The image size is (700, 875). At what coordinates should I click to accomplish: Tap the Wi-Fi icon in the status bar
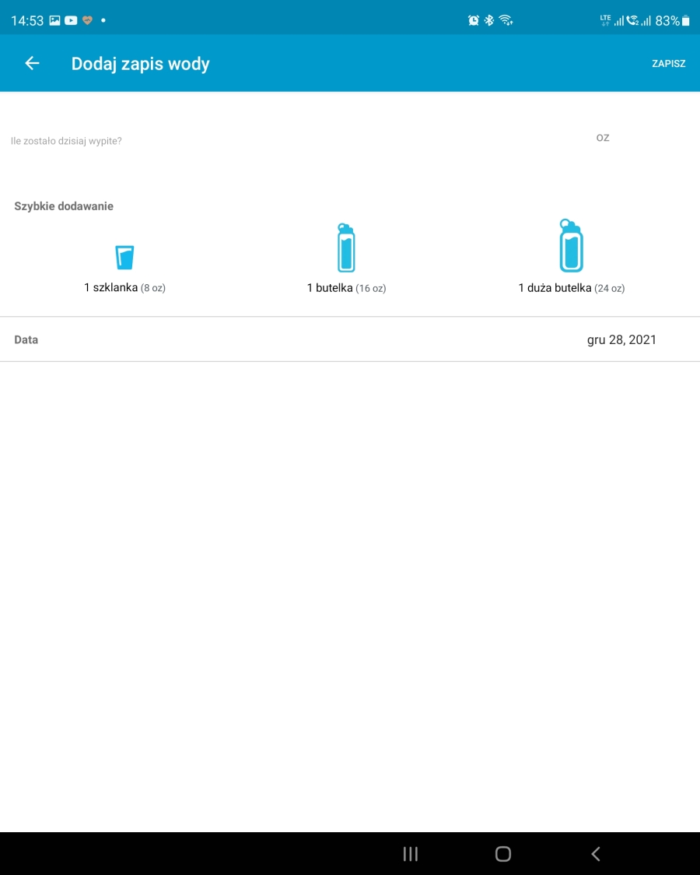click(x=506, y=21)
